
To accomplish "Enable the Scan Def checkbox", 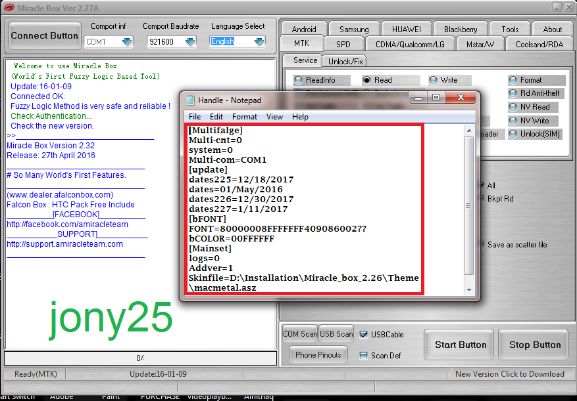I will click(364, 356).
